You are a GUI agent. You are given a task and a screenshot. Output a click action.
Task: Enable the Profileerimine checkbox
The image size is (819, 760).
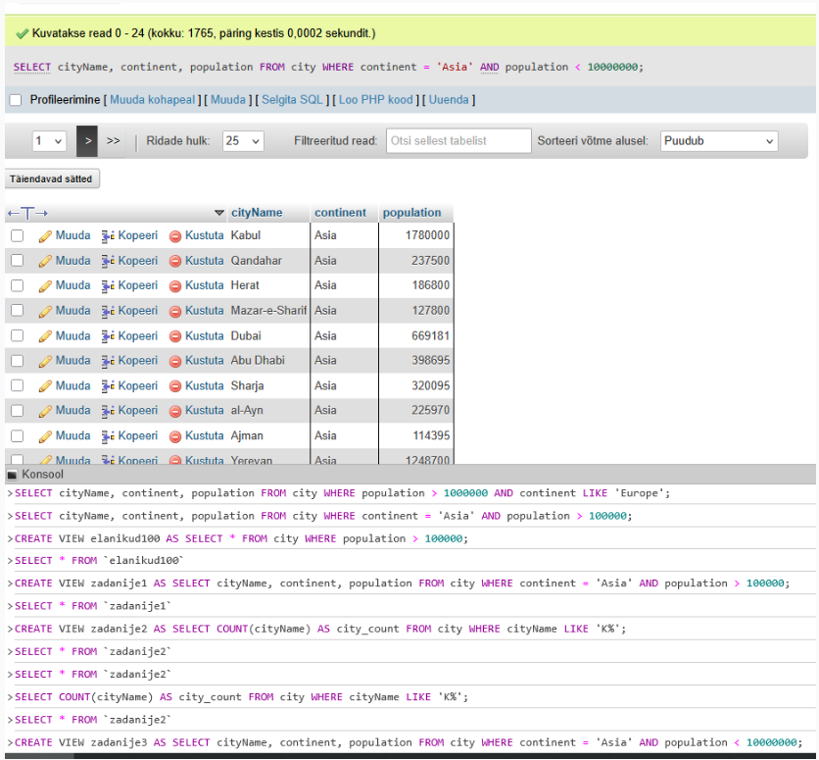click(15, 100)
